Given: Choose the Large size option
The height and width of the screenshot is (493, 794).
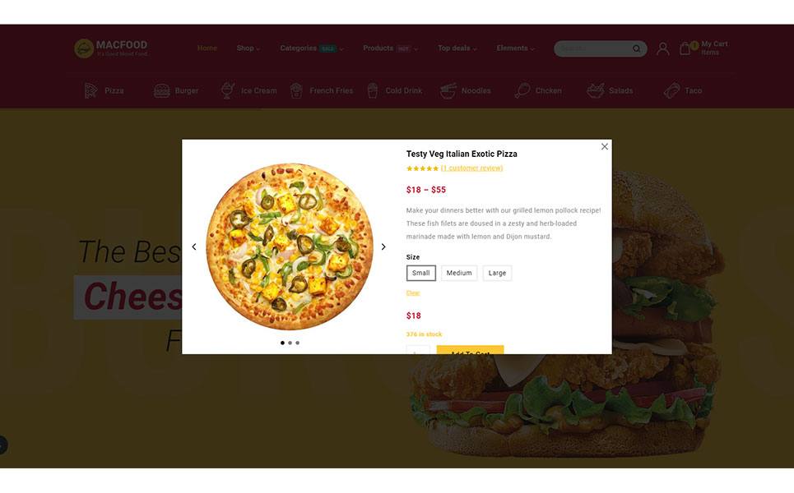Looking at the screenshot, I should tap(497, 273).
